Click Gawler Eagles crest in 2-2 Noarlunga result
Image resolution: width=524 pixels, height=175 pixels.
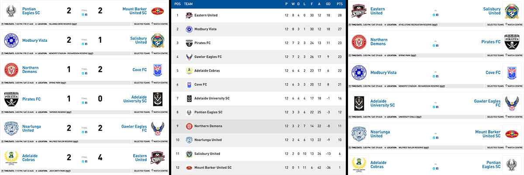click(156, 129)
